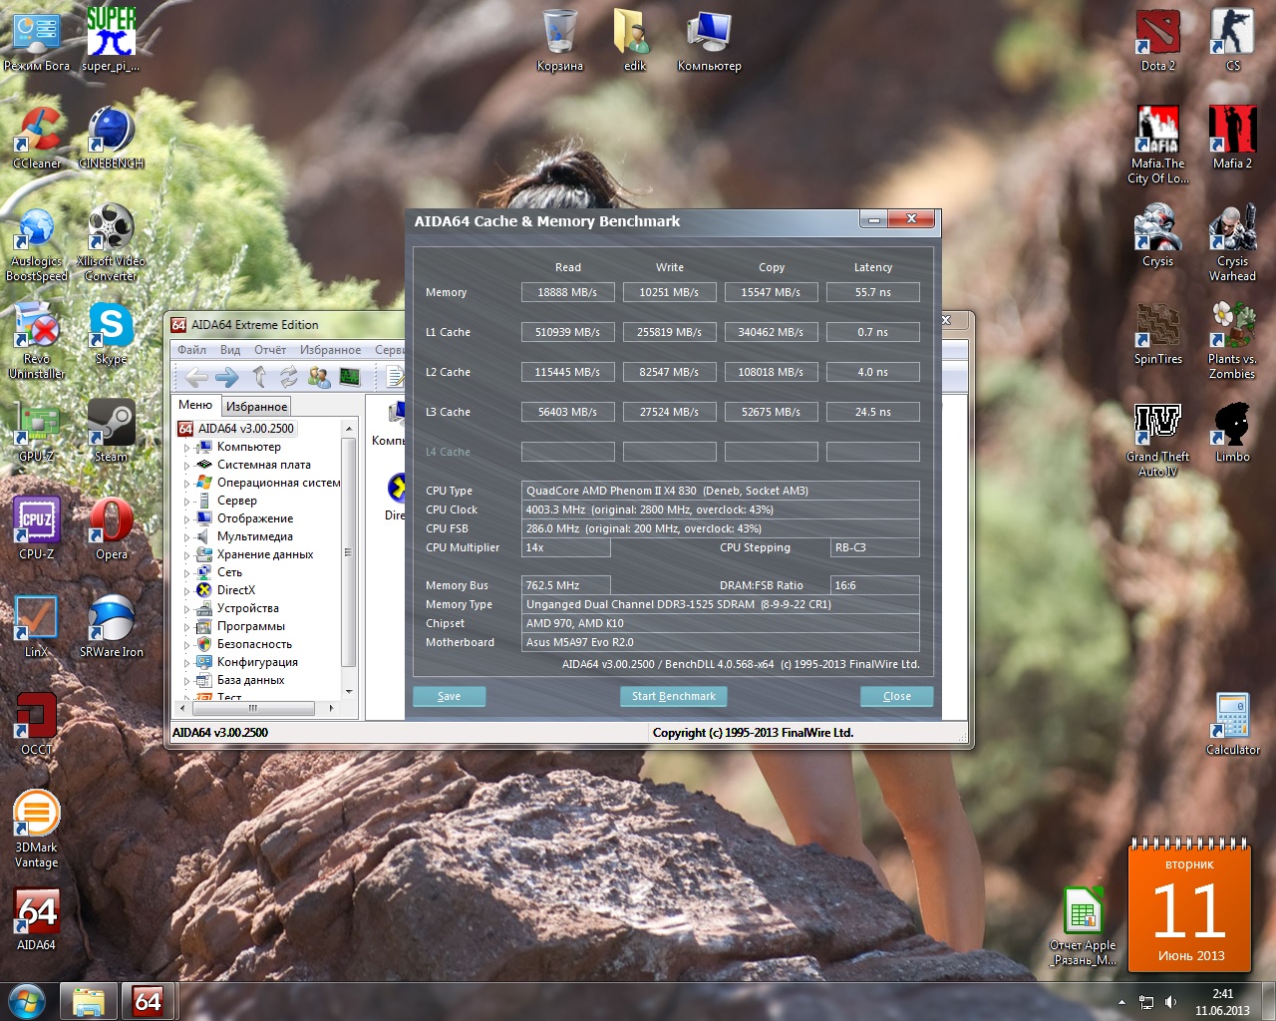Select the Plants vs. Zombies desktop icon
Image resolution: width=1276 pixels, height=1021 pixels.
[x=1232, y=340]
